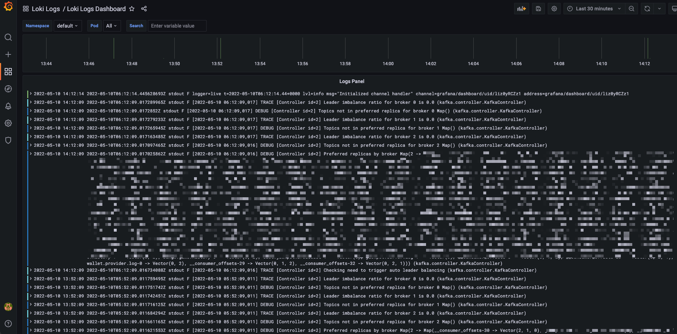Image resolution: width=677 pixels, height=334 pixels.
Task: Click the Search variable input field
Action: tap(177, 26)
